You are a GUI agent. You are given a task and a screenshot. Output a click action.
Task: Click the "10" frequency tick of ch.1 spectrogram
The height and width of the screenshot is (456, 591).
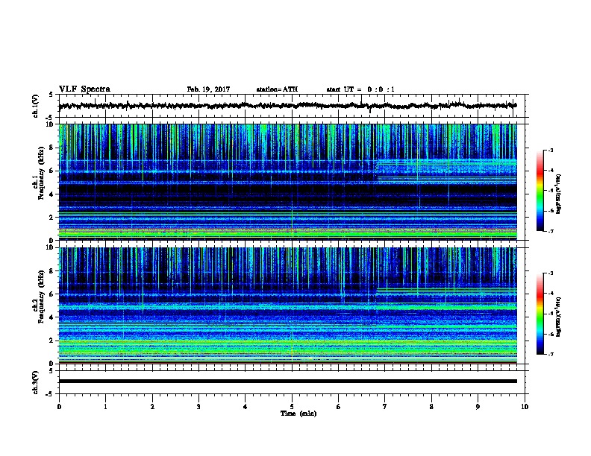51,124
